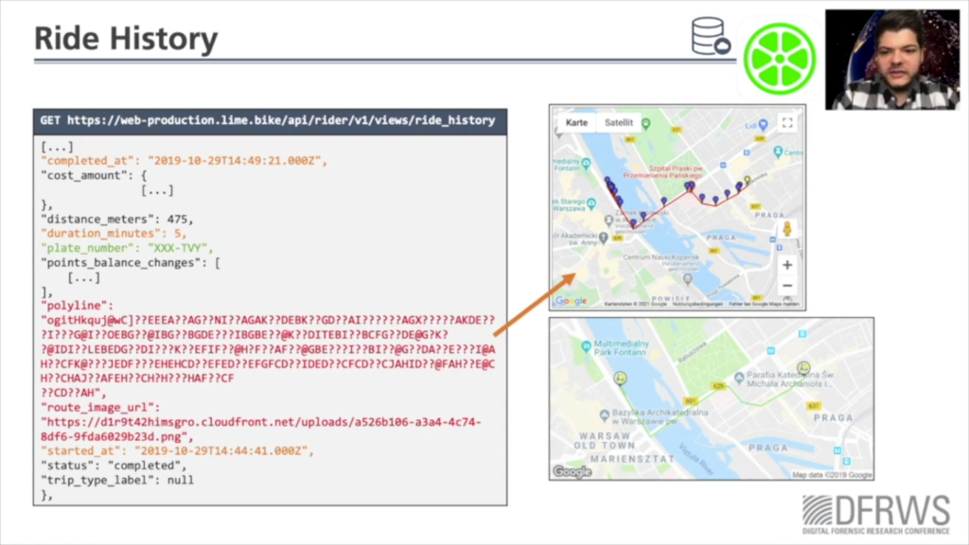Click the GET ride_history request URL
The width and height of the screenshot is (969, 545).
(x=268, y=120)
